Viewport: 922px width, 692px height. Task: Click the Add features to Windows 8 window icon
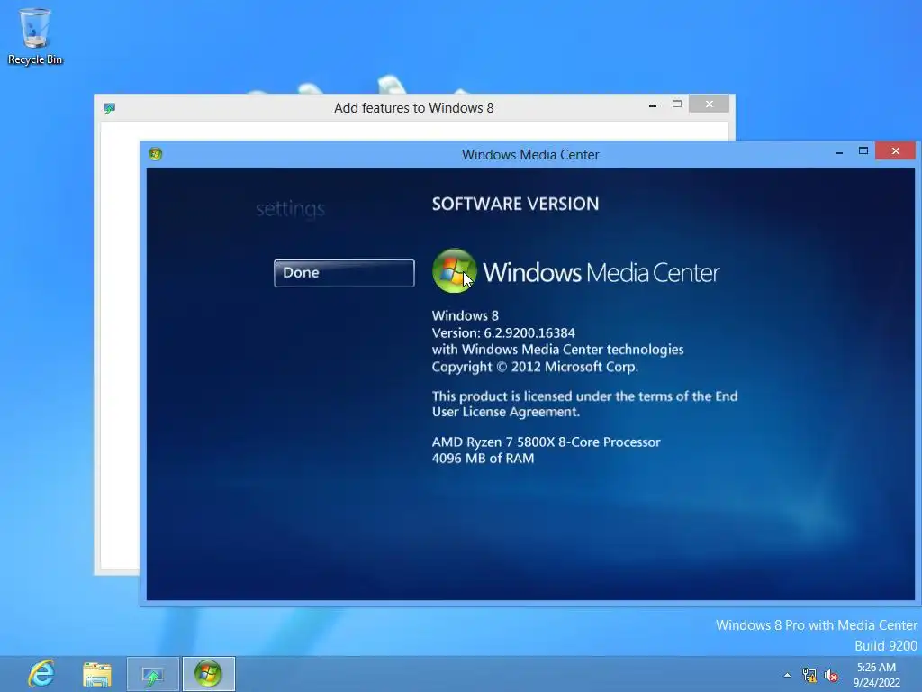(x=109, y=108)
